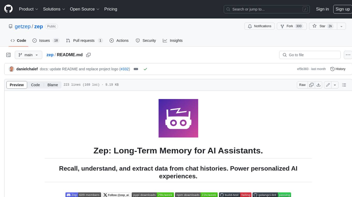Viewport: 352px width, 197px height.
Task: Expand commit message details ellipsis
Action: tap(136, 69)
